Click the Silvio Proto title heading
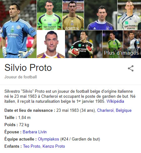 pyautogui.click(x=28, y=68)
